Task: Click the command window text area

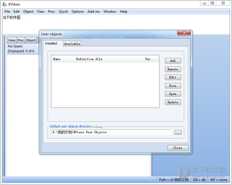Action: [116, 24]
